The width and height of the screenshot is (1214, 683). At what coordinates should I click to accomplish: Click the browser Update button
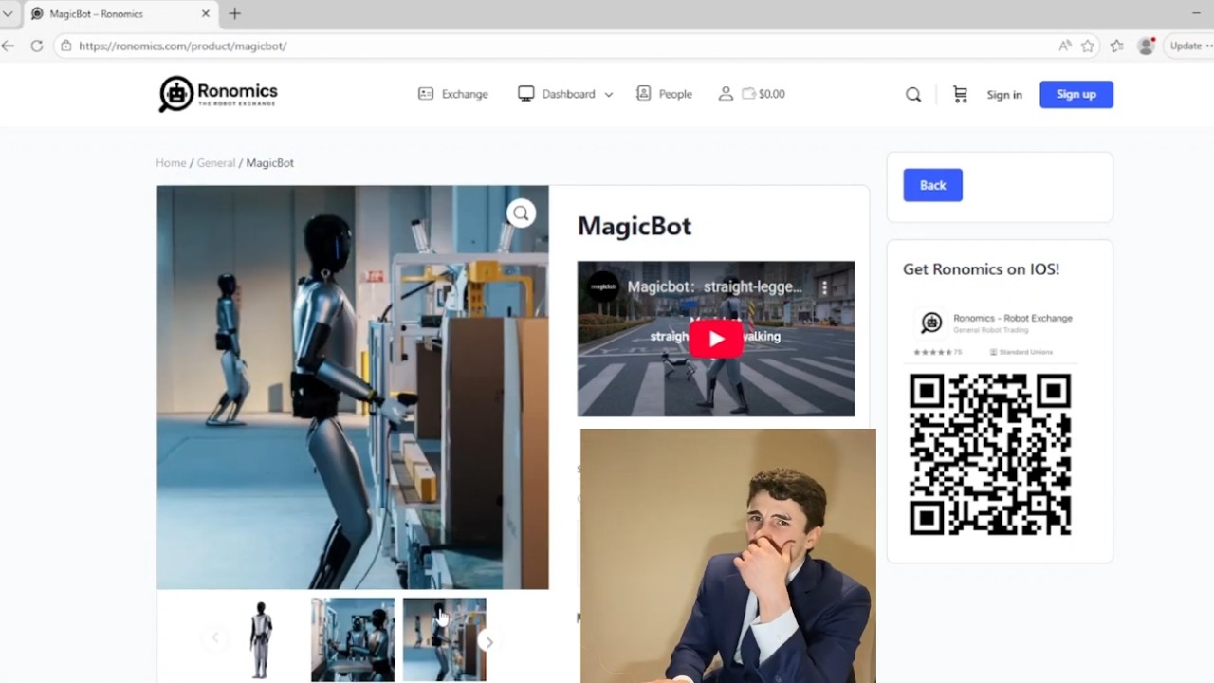click(x=1190, y=46)
